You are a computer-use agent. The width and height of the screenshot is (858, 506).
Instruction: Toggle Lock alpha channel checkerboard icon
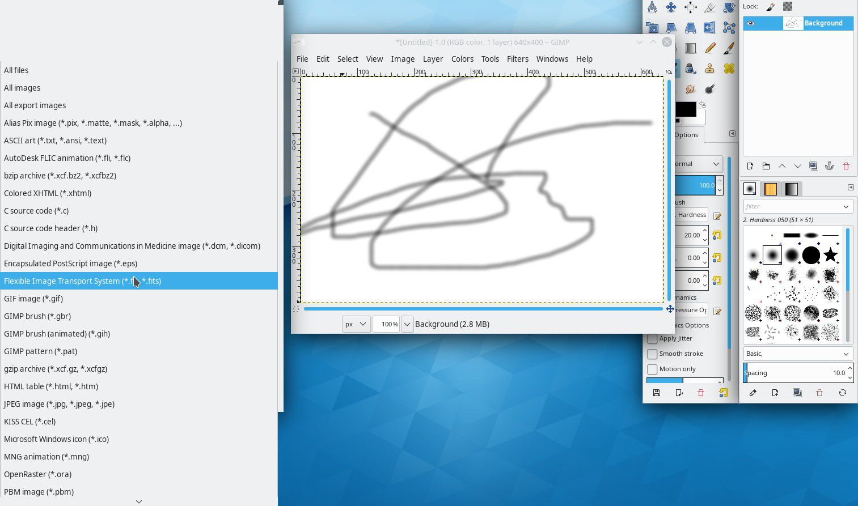pos(788,7)
